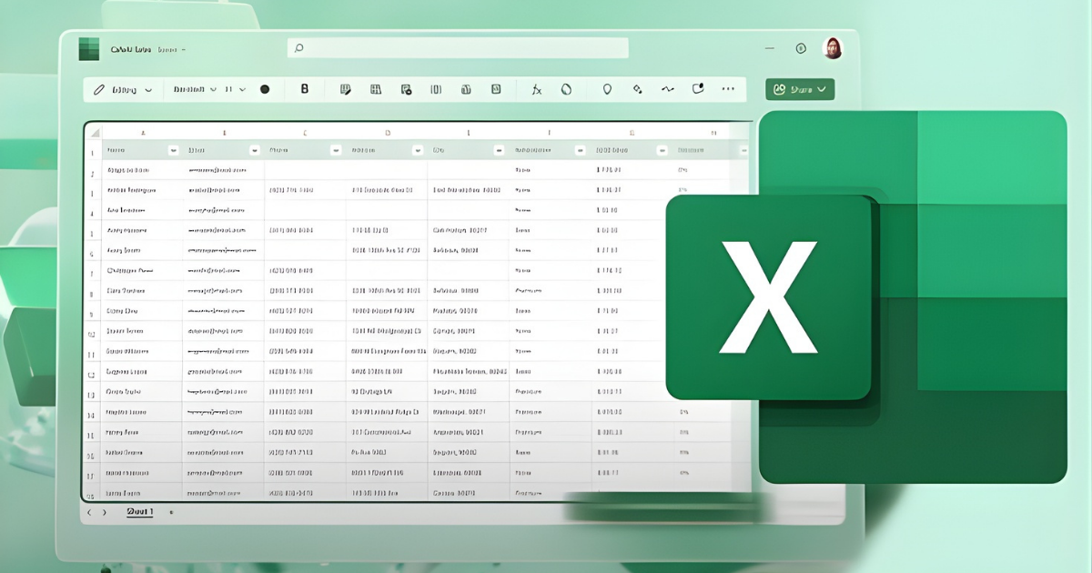
Task: Click the note-with-pencil toolbar icon
Action: [346, 89]
